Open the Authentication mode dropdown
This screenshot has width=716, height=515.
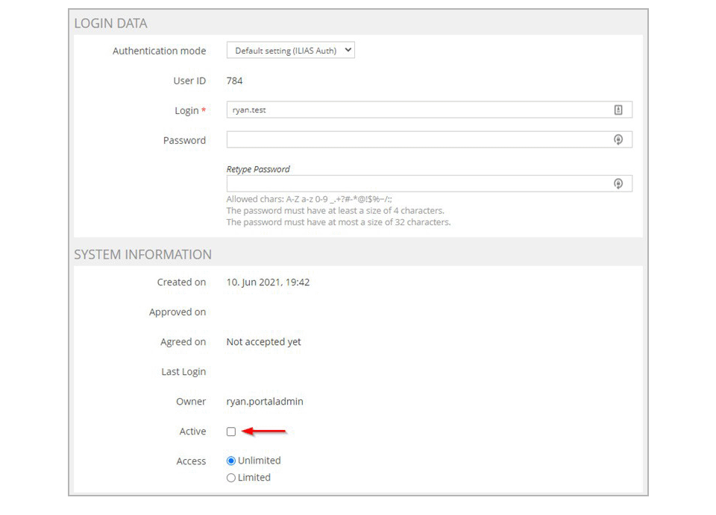pyautogui.click(x=290, y=50)
